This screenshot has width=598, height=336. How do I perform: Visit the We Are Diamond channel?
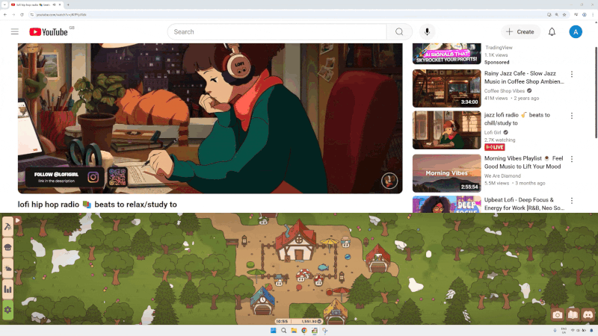(x=502, y=175)
